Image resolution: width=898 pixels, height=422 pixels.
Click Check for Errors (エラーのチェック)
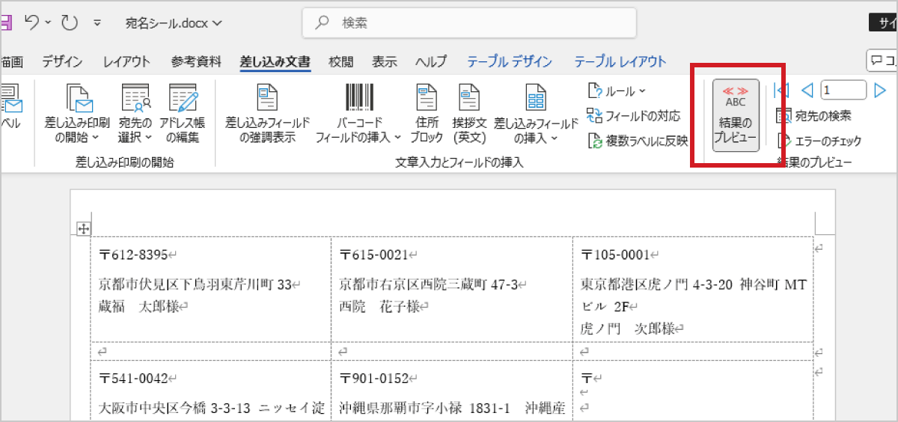[x=819, y=141]
